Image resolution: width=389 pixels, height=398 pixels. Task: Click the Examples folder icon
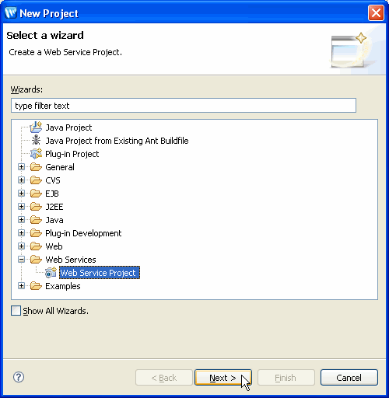coord(36,286)
